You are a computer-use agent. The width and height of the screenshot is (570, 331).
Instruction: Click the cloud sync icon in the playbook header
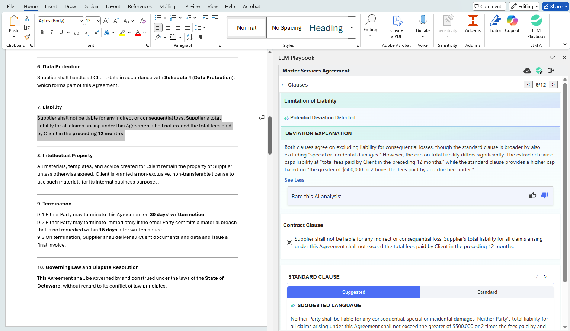coord(527,71)
